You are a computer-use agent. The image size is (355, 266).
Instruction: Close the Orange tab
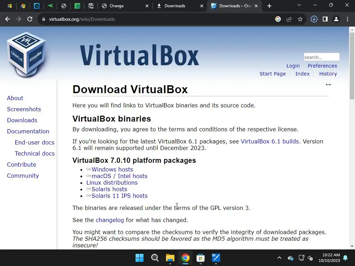point(147,6)
